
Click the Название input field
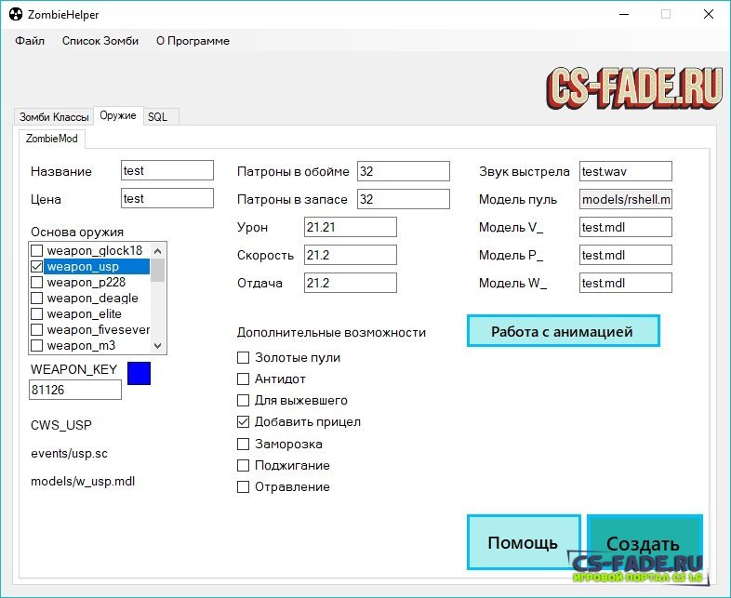pyautogui.click(x=167, y=170)
